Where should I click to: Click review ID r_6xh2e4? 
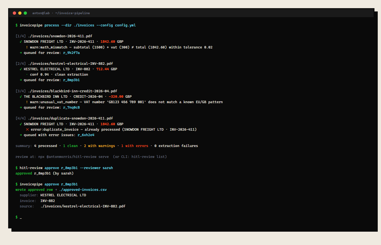pyautogui.click(x=86, y=135)
